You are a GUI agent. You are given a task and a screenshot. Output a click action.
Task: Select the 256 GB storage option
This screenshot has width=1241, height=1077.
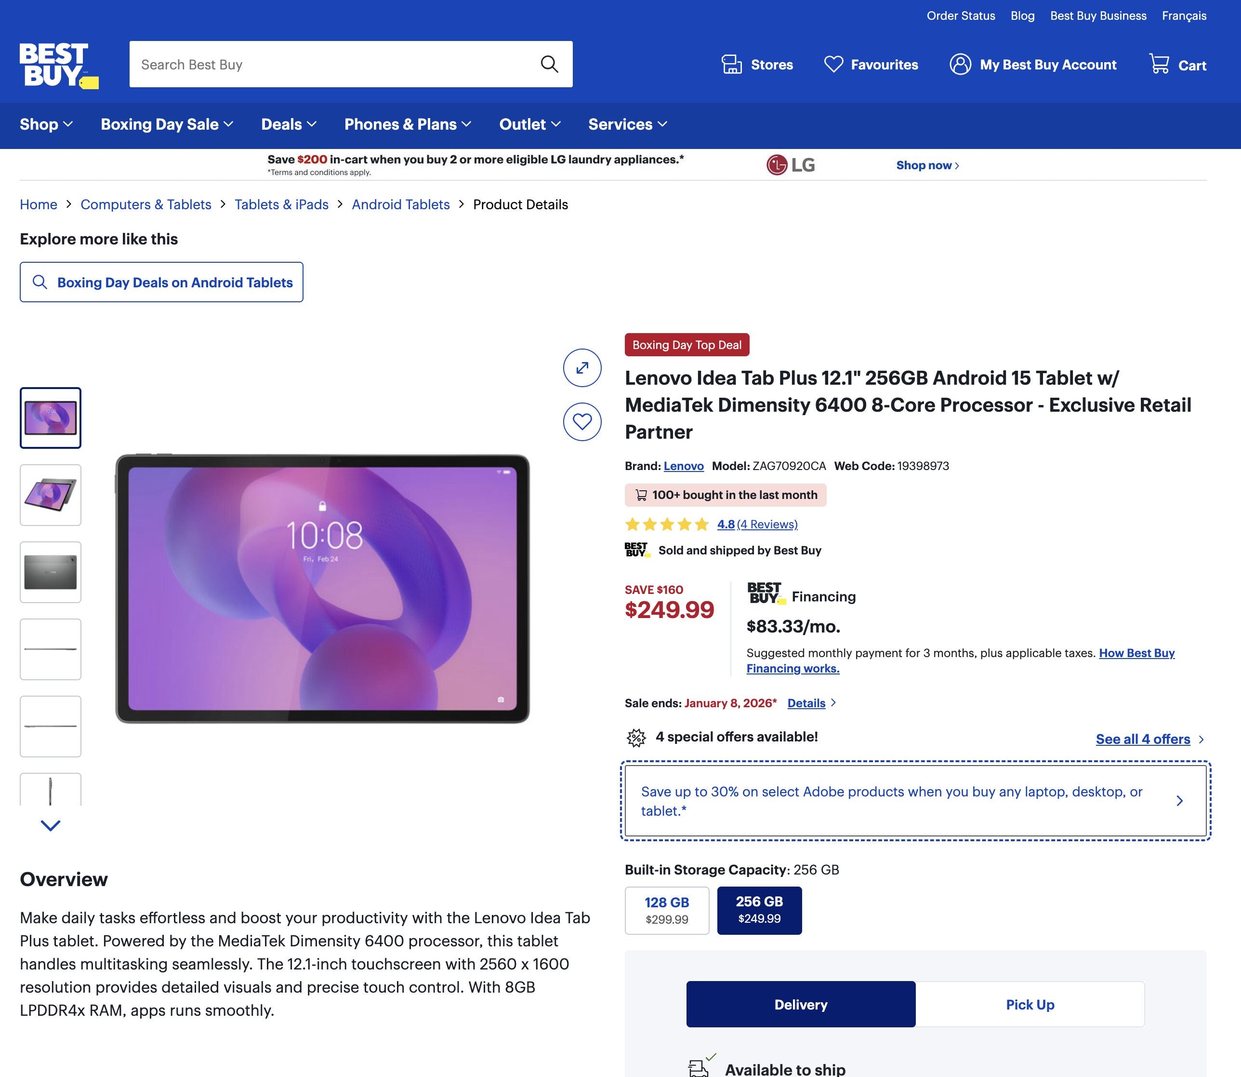[x=759, y=910]
